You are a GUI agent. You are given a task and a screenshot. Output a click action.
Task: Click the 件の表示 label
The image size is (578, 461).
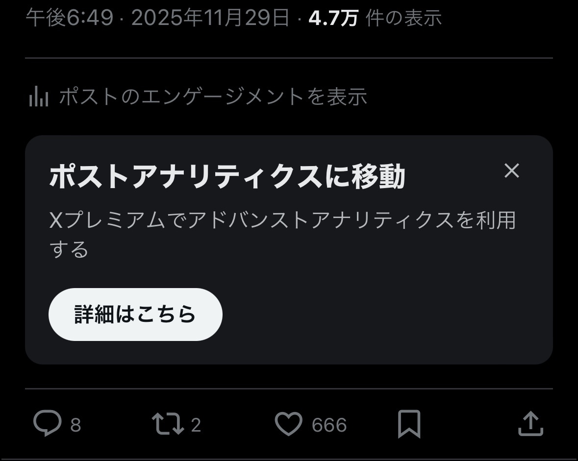pos(403,18)
